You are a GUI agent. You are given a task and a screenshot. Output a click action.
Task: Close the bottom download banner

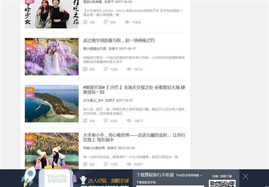coord(245,176)
